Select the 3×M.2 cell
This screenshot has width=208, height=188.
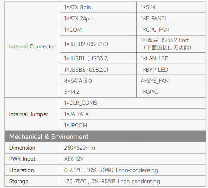[x=98, y=92]
